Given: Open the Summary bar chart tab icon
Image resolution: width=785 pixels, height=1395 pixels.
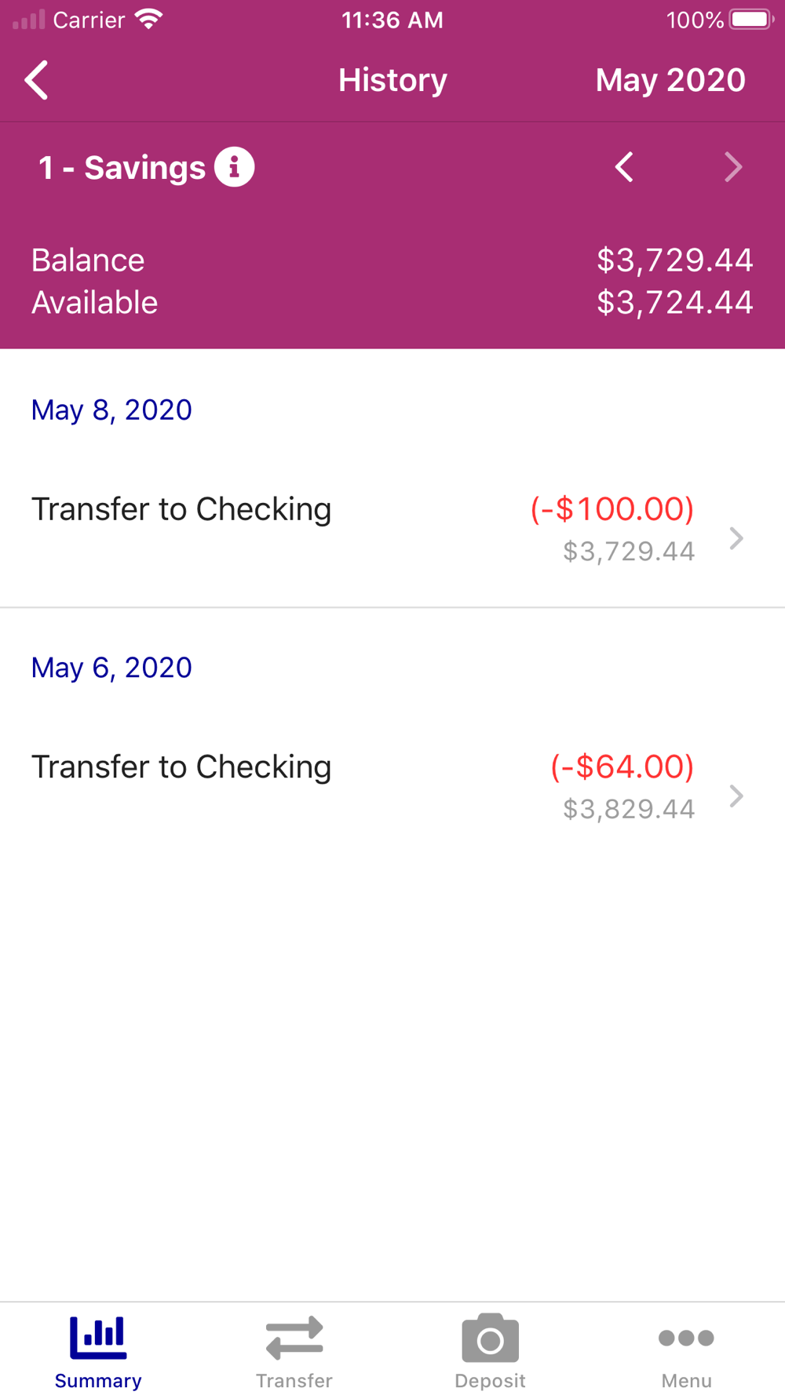Looking at the screenshot, I should [98, 1337].
